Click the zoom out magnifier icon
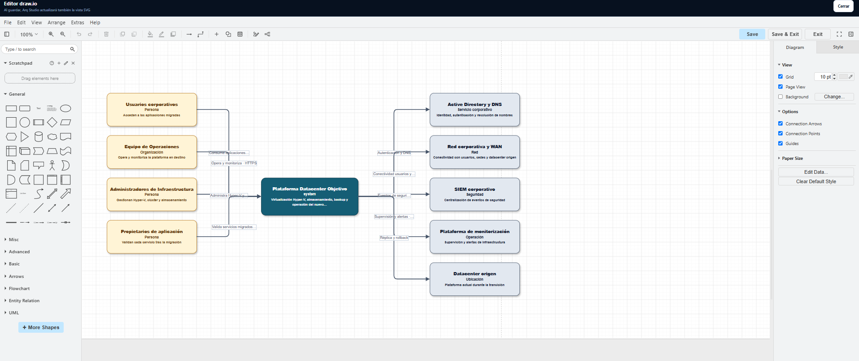859x361 pixels. coord(63,34)
